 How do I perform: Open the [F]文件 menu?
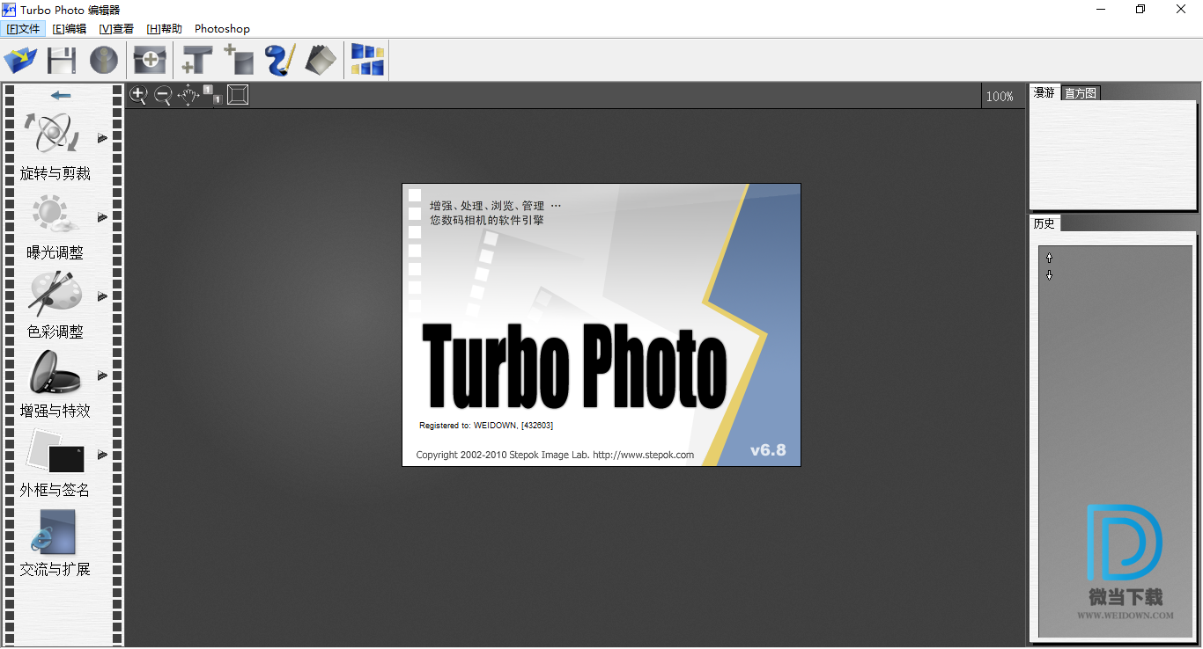coord(24,29)
